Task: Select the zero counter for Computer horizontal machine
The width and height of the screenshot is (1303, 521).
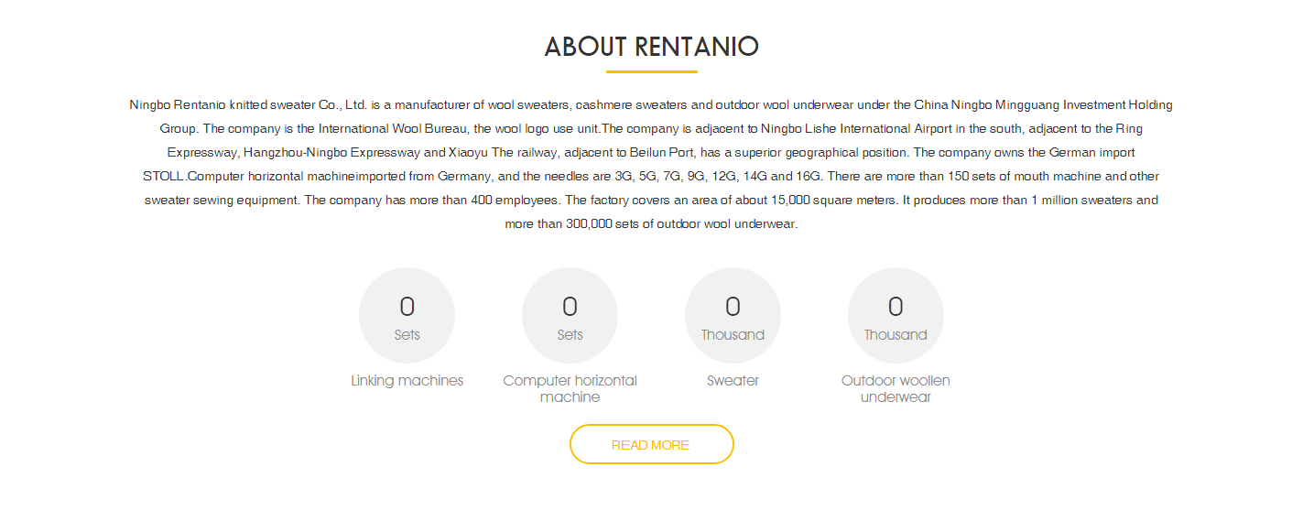Action: point(570,307)
